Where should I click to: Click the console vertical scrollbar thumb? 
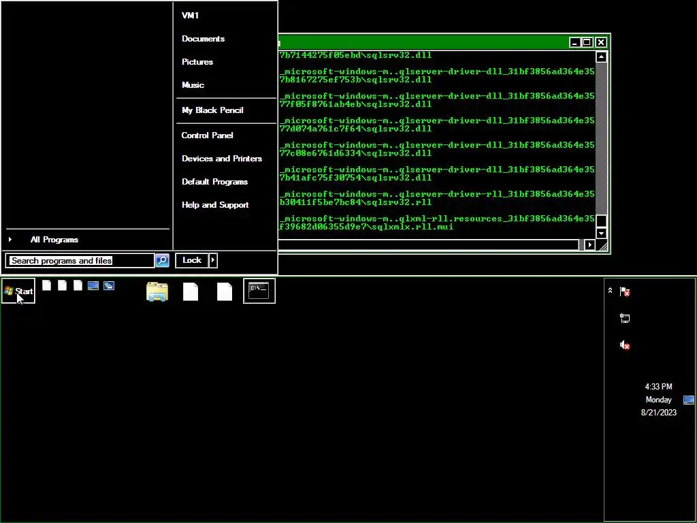tap(601, 221)
